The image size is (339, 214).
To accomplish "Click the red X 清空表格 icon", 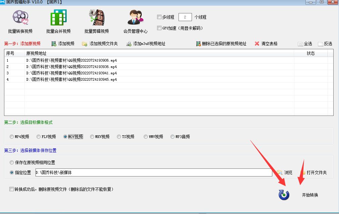I will [257, 44].
